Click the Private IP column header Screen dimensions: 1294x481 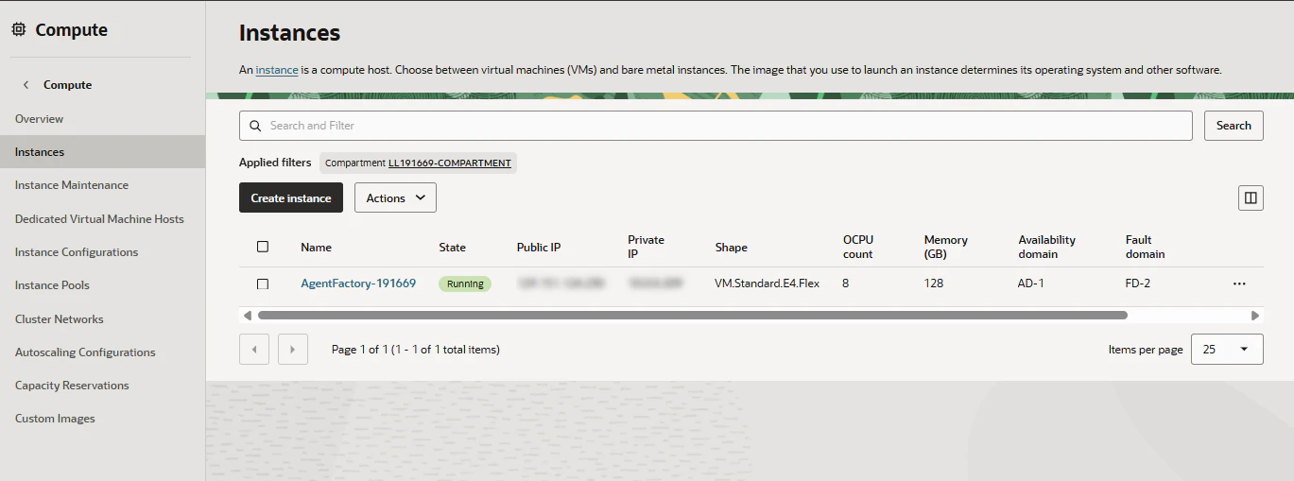(x=646, y=248)
